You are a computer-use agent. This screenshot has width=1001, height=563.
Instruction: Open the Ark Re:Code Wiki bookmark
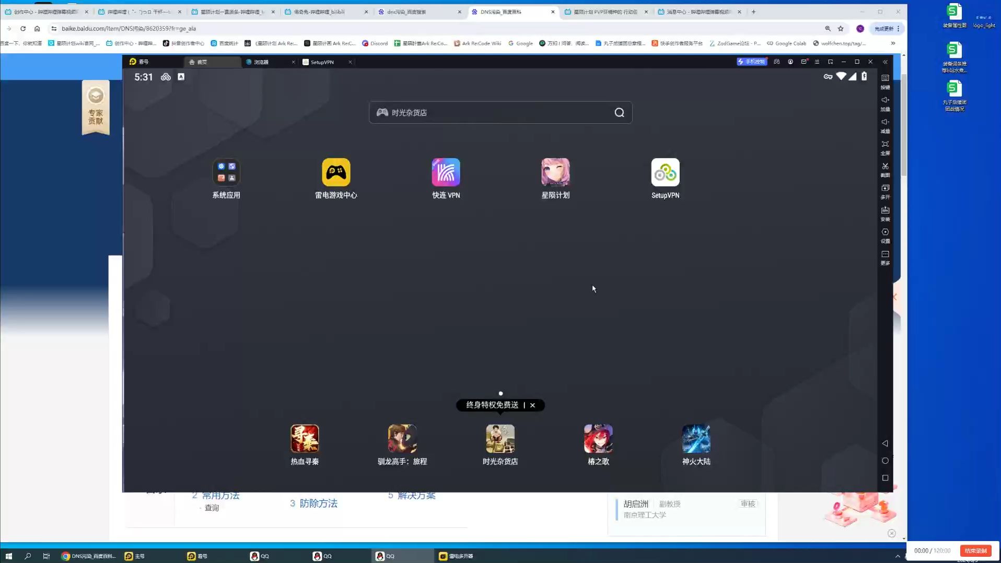click(x=478, y=43)
